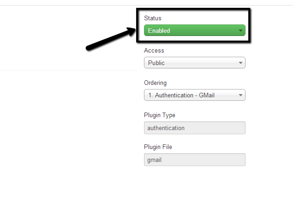Focus the Plugin File field
Screen dimensions: 300x197
(194, 160)
